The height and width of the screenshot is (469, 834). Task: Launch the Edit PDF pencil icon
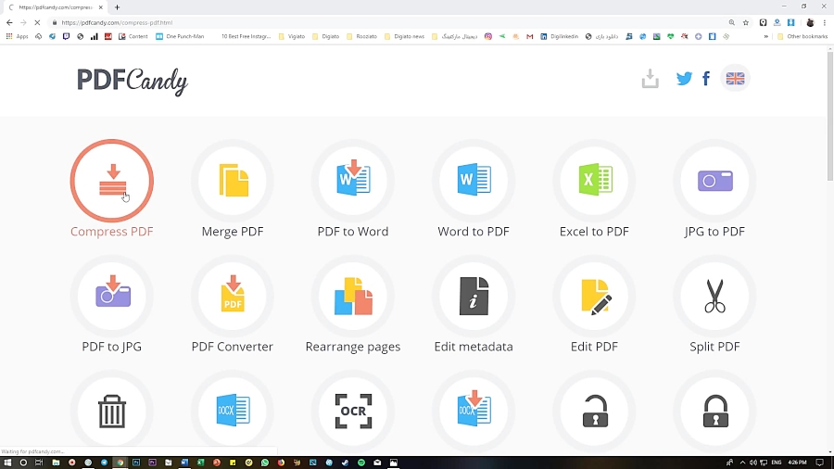point(594,297)
